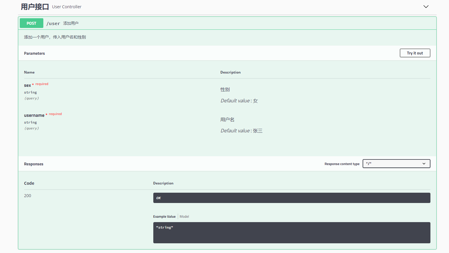Click the 用户名 parameter description

click(227, 119)
